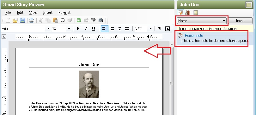The image size is (256, 115).
Task: Save the story with the floppy disk icon
Action: [x=22, y=20]
